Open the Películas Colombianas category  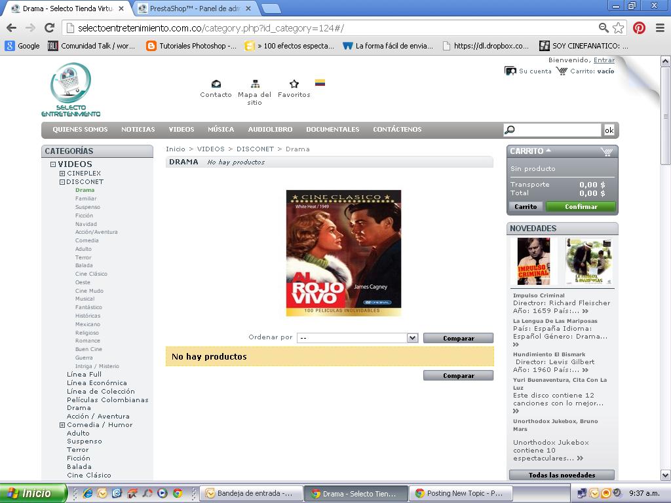(107, 400)
